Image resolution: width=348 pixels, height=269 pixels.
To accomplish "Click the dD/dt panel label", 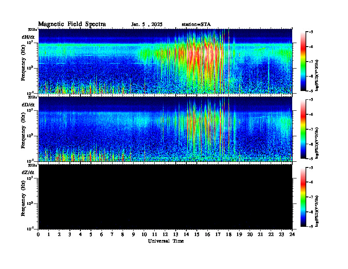I will coord(28,105).
